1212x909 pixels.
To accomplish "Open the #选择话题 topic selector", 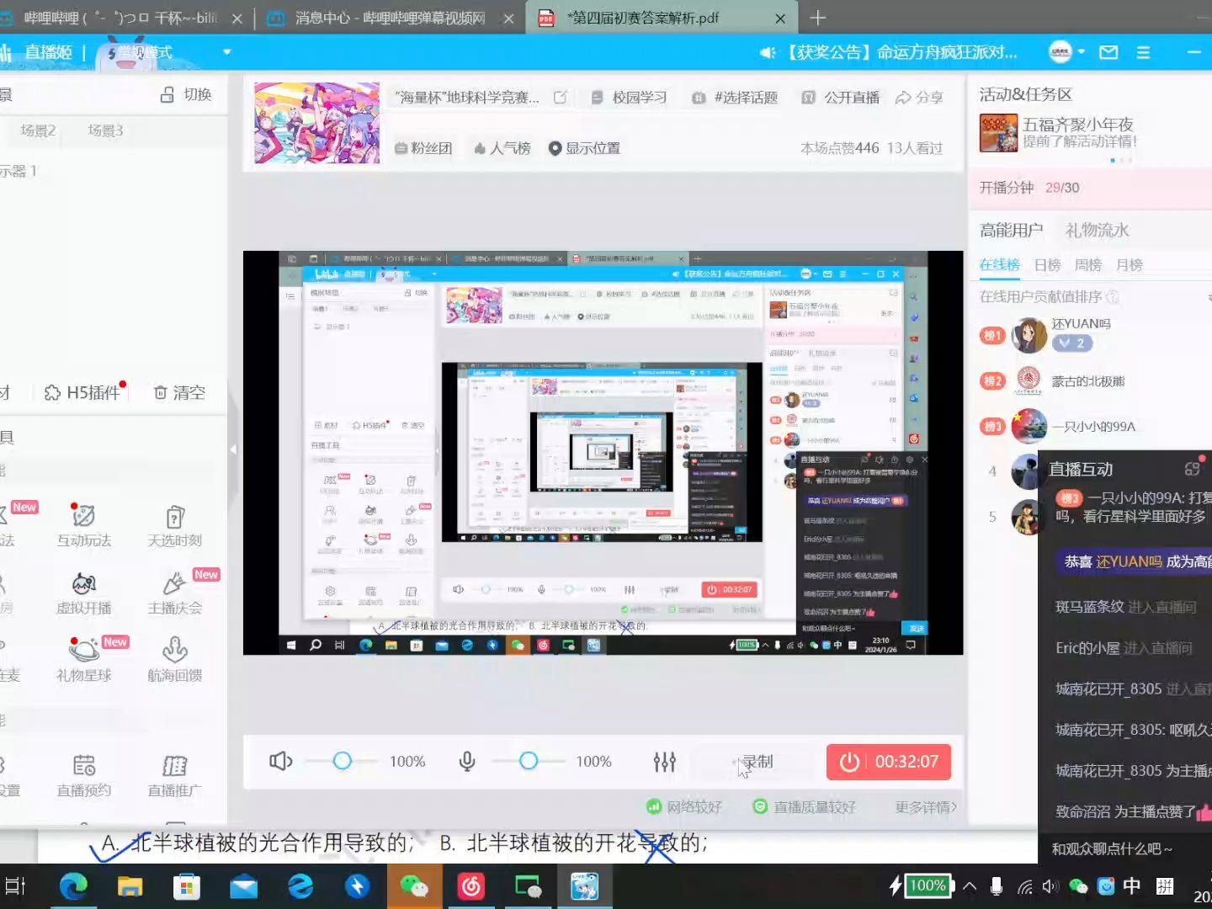I will 735,98.
